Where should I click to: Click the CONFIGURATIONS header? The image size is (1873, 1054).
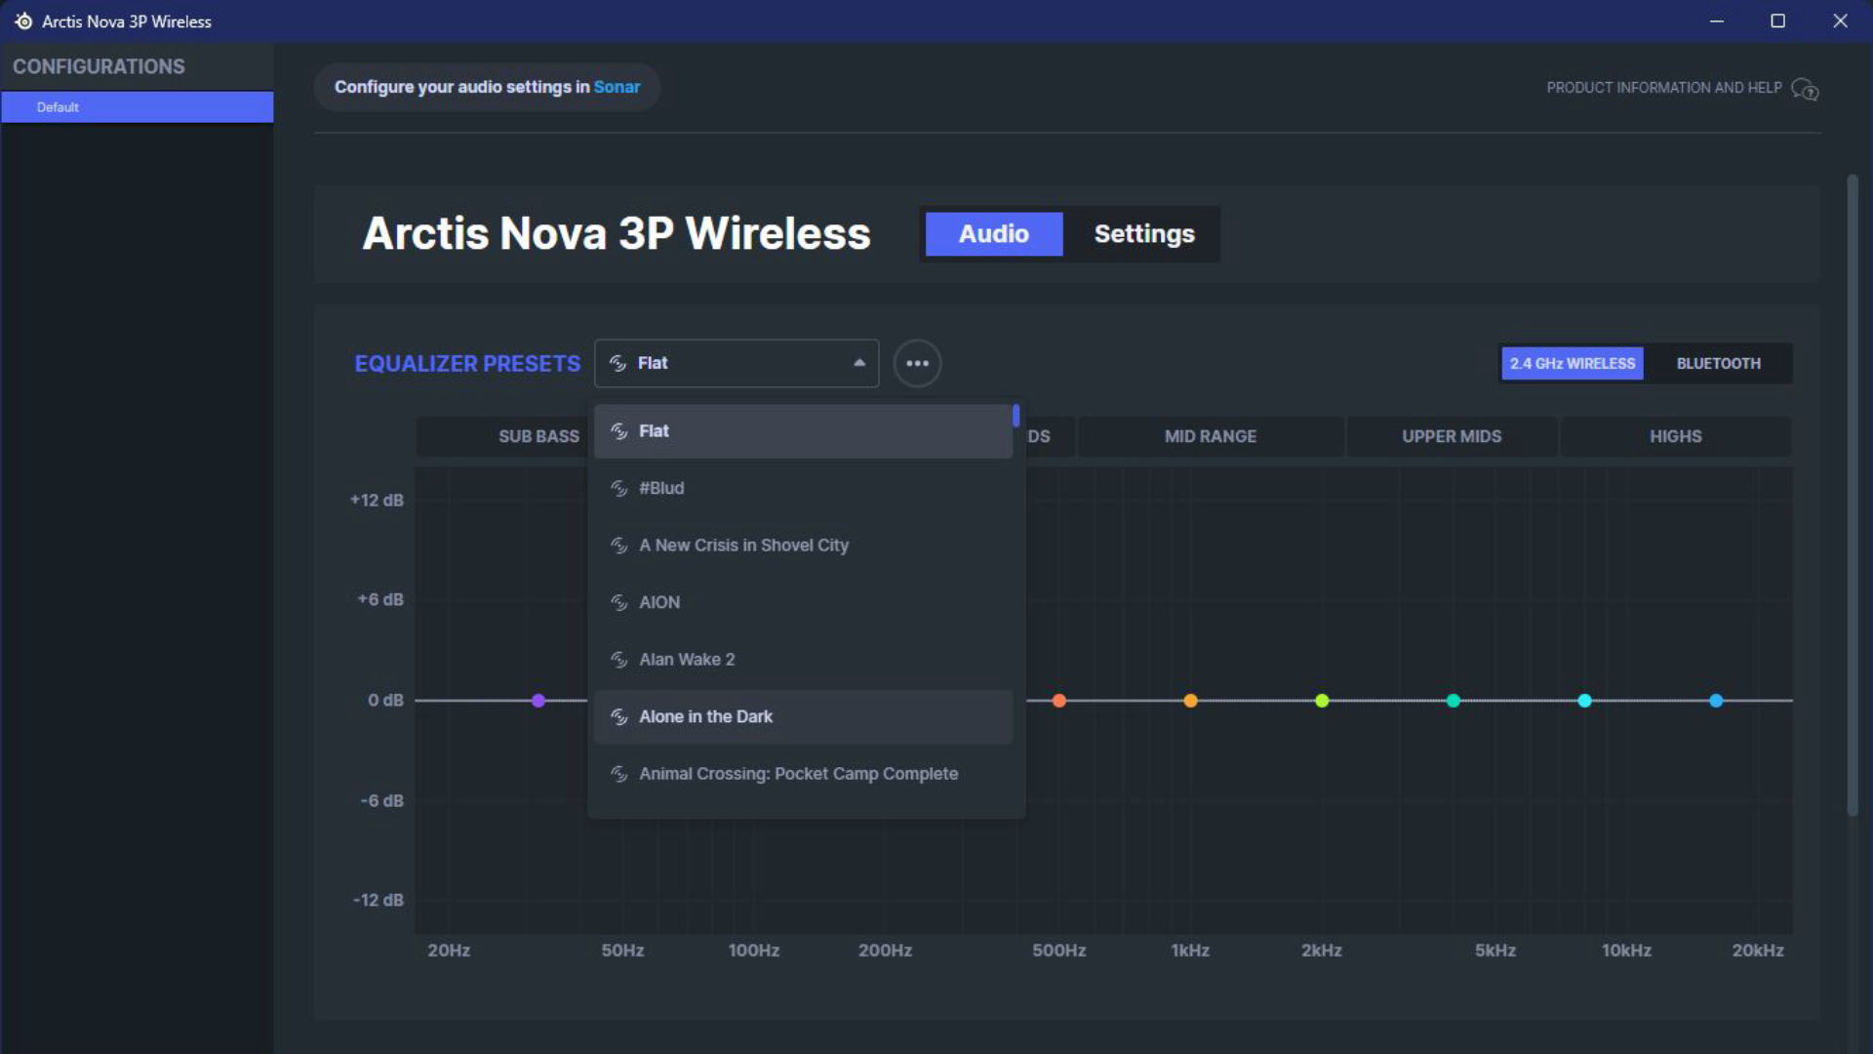pyautogui.click(x=99, y=66)
